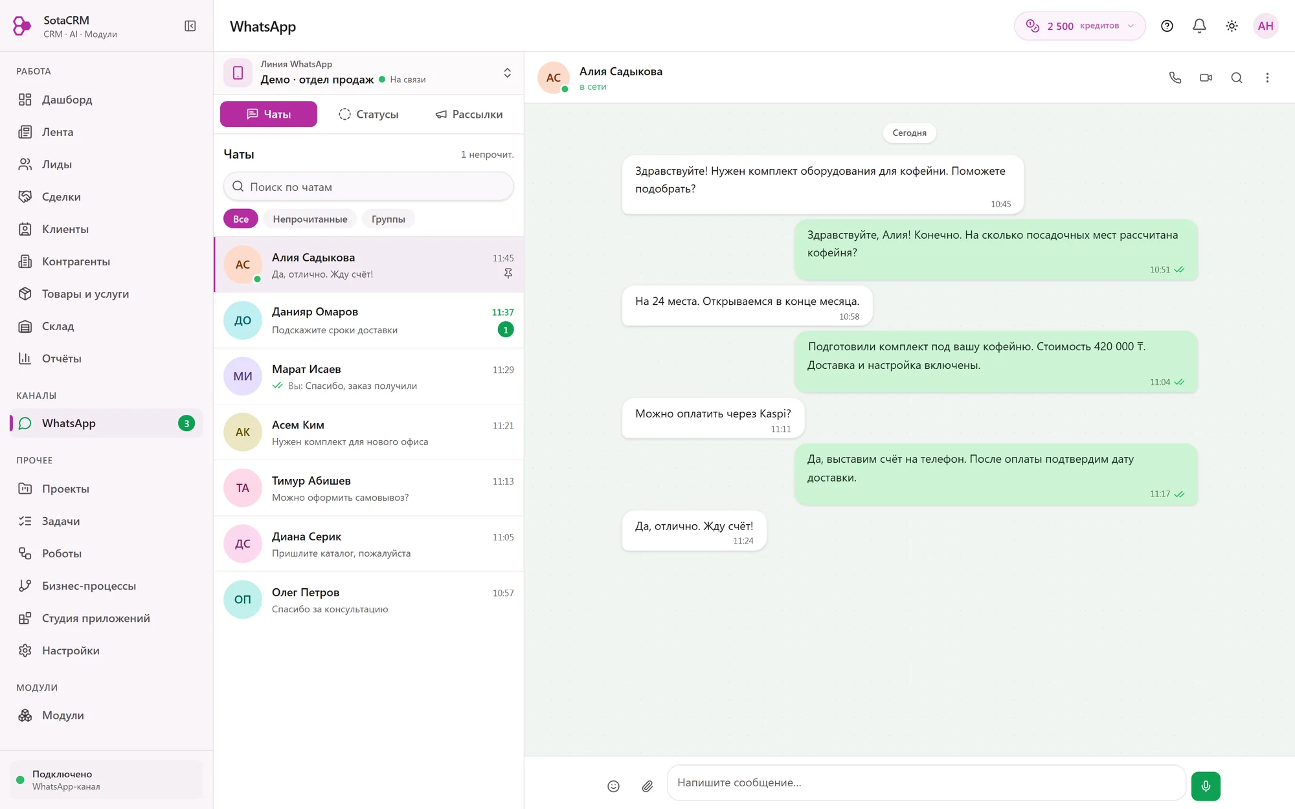Click the SotaCRM logo icon
This screenshot has width=1295, height=809.
22,26
